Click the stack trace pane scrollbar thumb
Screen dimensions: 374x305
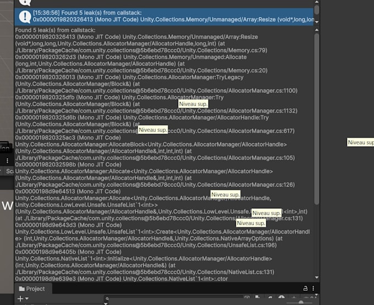316,119
